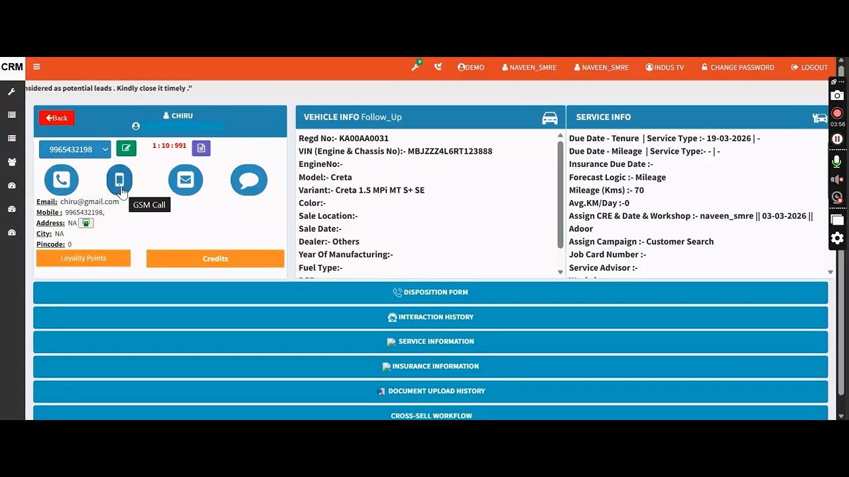Expand the Insurance Information section
Screen dimensions: 849x477
click(x=430, y=366)
